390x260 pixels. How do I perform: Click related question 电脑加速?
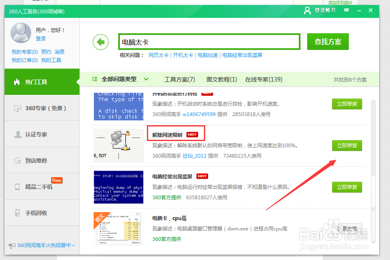[208, 55]
